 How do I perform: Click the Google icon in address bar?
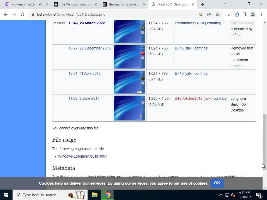(201, 15)
